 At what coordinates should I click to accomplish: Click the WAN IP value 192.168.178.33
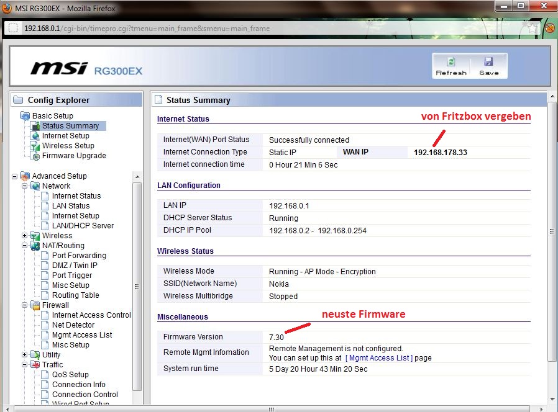[440, 153]
